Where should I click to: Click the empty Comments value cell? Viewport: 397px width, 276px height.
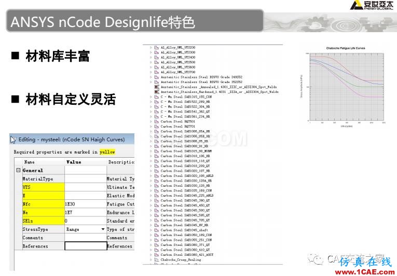(86, 238)
